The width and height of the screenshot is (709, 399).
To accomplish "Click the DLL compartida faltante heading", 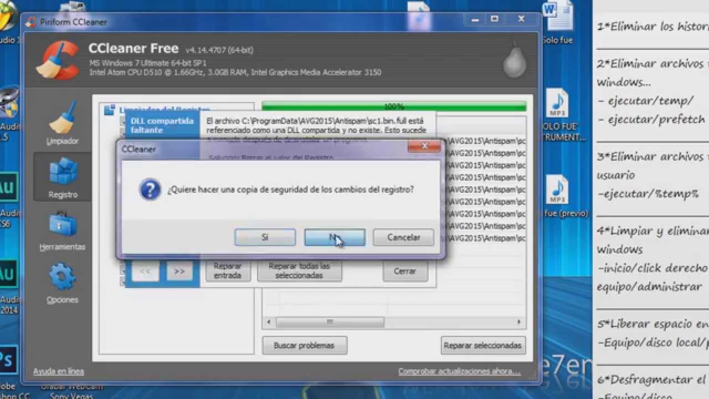I will coord(162,125).
